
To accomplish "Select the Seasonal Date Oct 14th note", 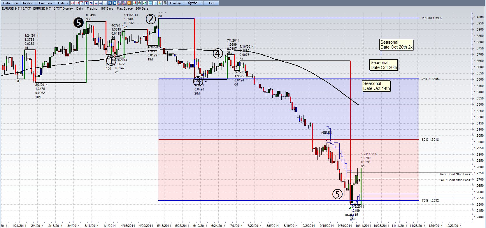I will click(376, 86).
